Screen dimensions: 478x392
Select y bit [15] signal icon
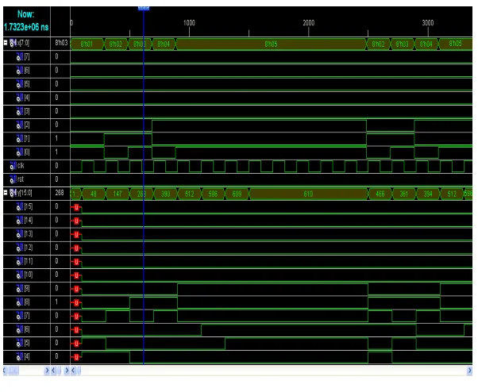20,206
